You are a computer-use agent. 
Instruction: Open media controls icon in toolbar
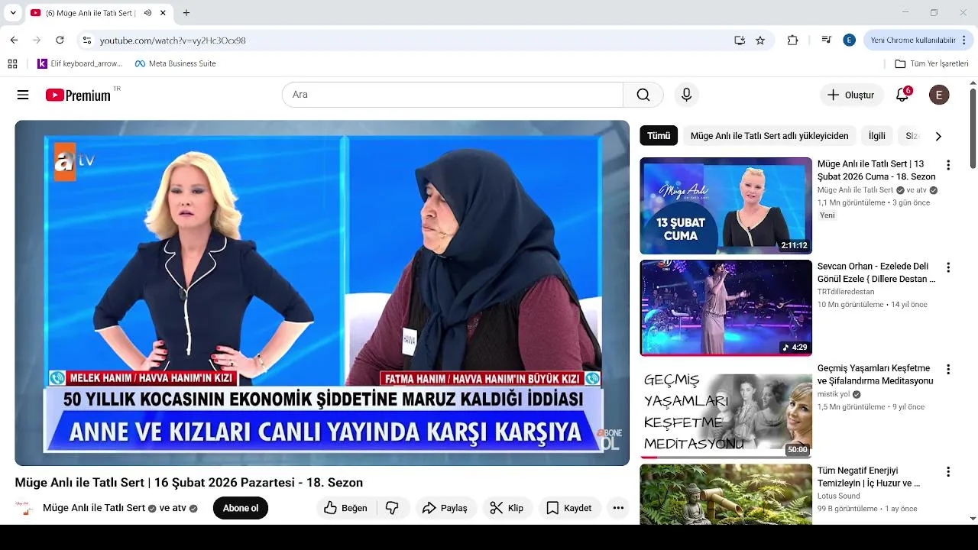pyautogui.click(x=826, y=40)
